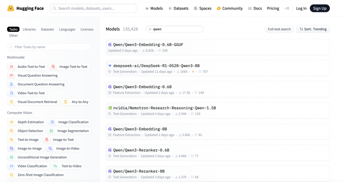
Task: Click the qwen model name filter field
Action: point(175,29)
